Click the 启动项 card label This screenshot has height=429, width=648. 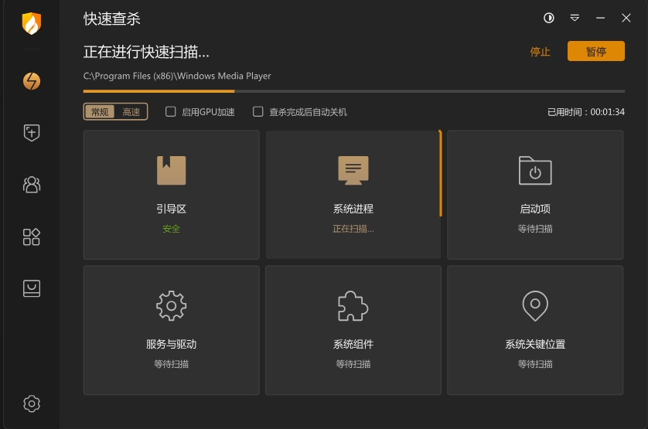click(x=535, y=209)
